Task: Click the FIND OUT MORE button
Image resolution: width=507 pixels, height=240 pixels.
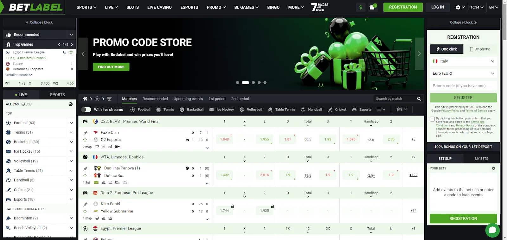Action: (111, 67)
